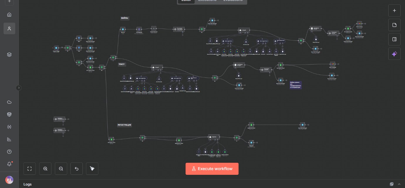Open the notifications bell icon
This screenshot has height=188, width=405.
(x=9, y=164)
